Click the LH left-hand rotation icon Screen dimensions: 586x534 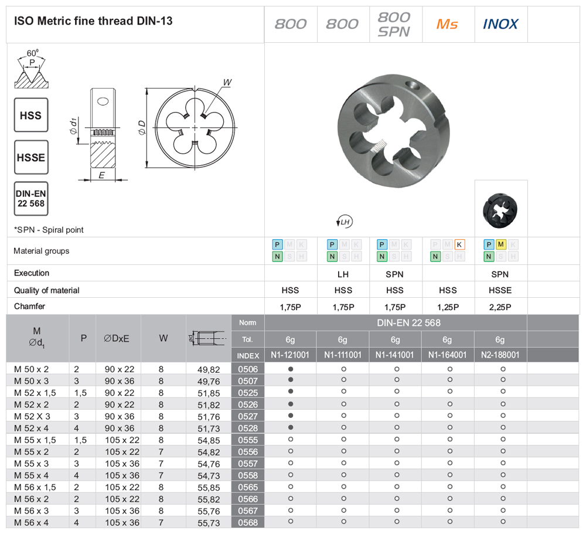[x=343, y=222]
